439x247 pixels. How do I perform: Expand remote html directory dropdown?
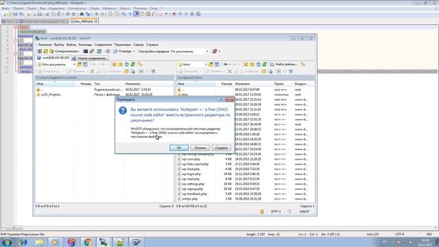coord(206,64)
